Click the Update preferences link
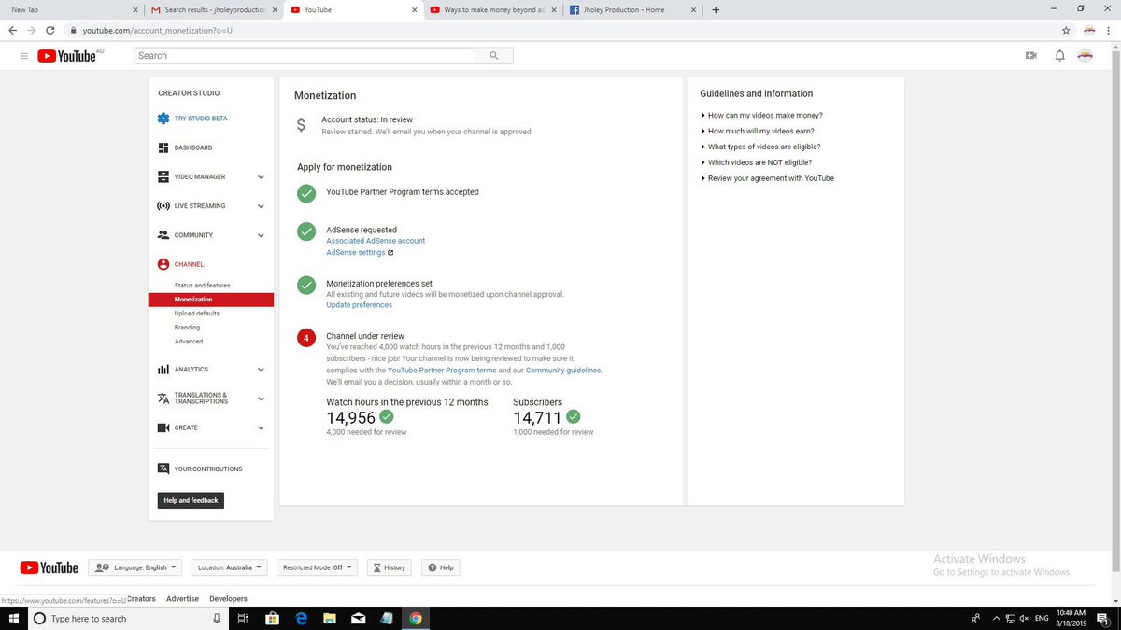Screen dimensions: 1121x630 coord(359,305)
